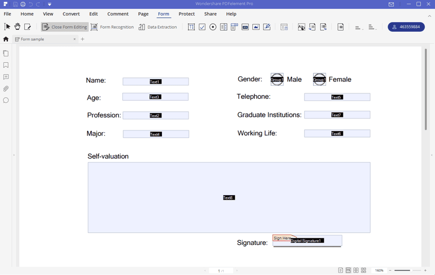Adjust the zoom level slider

point(407,270)
